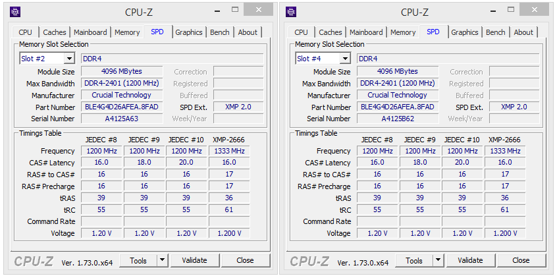The width and height of the screenshot is (557, 278).
Task: Click the Validate button in left window
Action: coord(195,260)
